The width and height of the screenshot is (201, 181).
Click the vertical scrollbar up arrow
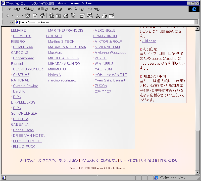[x=197, y=29]
